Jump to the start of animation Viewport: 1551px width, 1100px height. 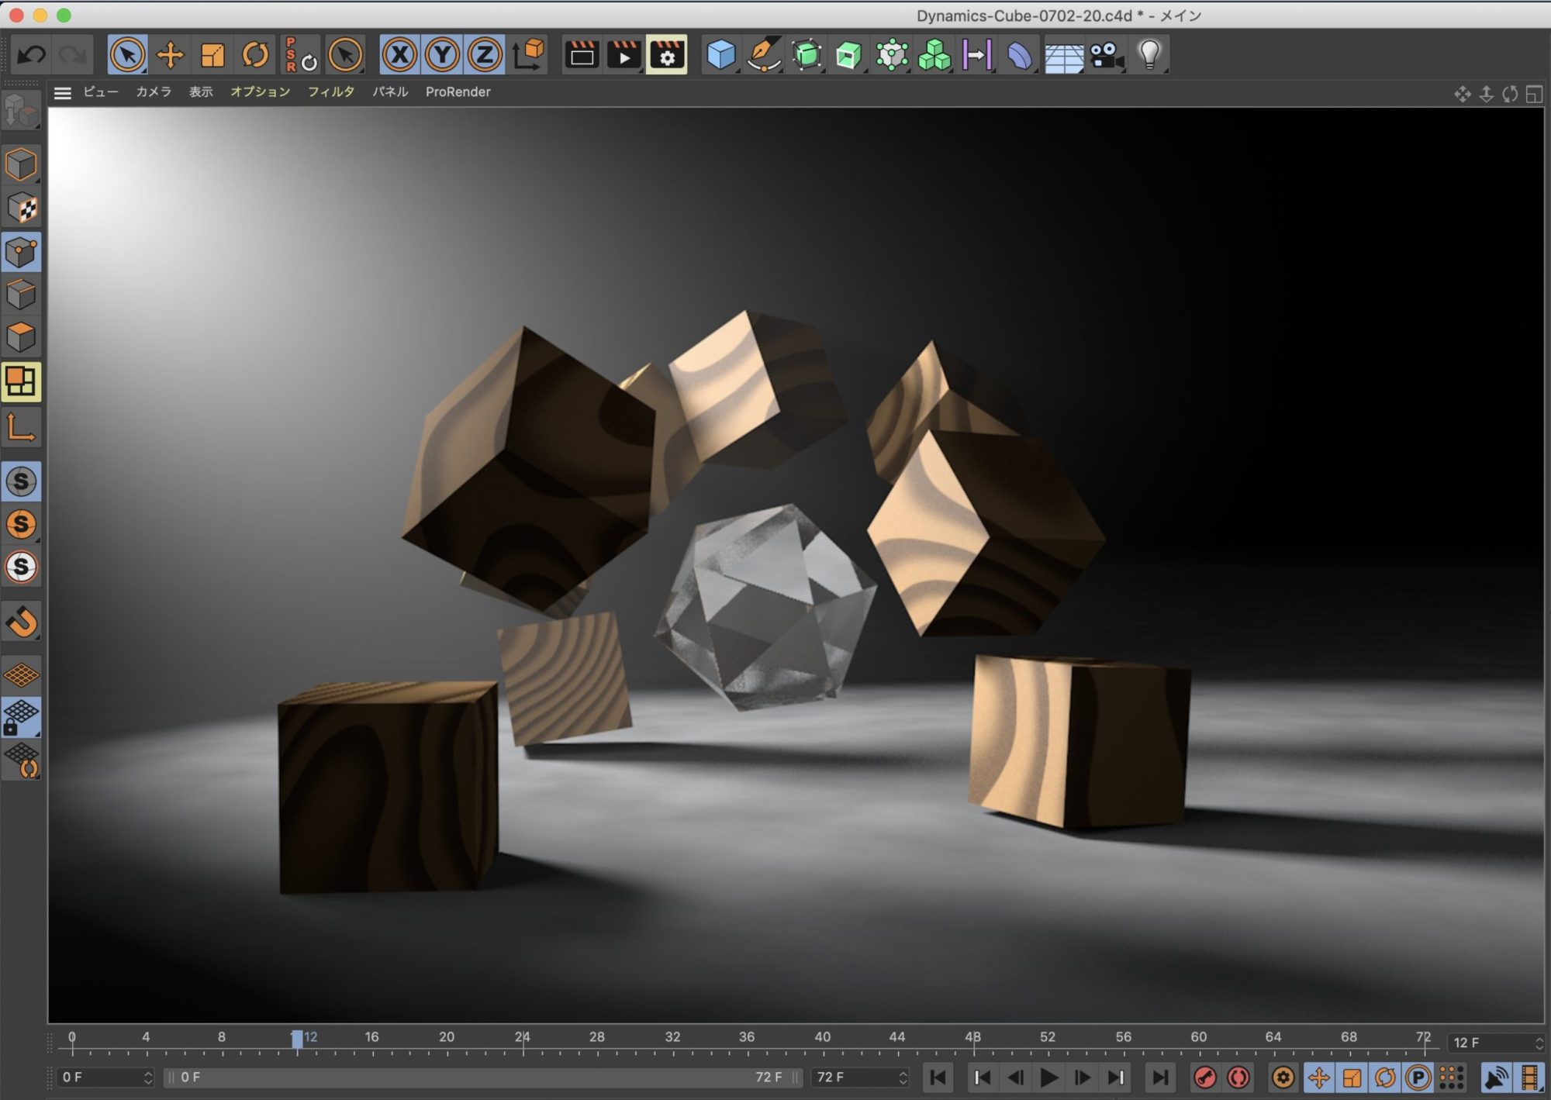(938, 1077)
